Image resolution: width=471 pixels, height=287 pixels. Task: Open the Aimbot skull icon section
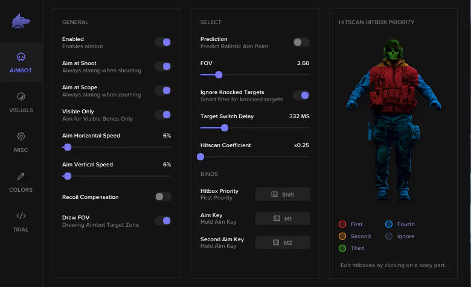coord(21,57)
